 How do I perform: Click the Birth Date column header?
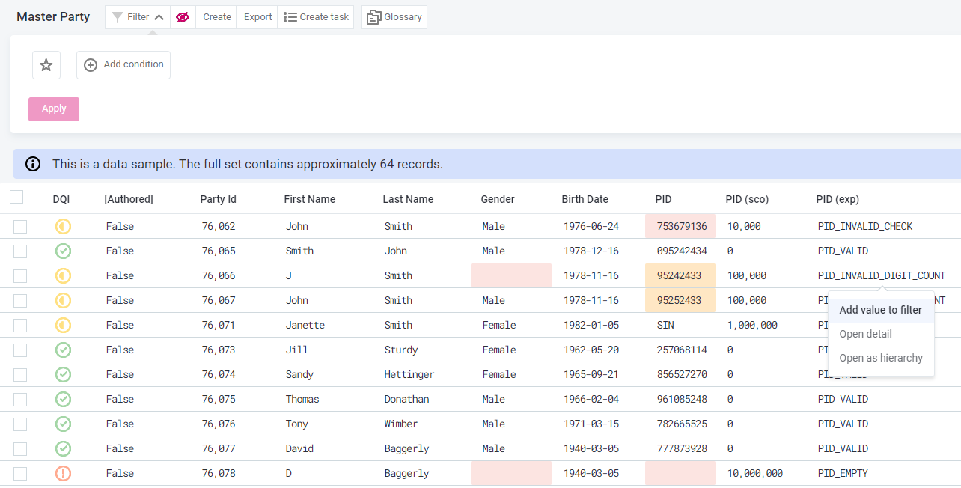pos(585,199)
